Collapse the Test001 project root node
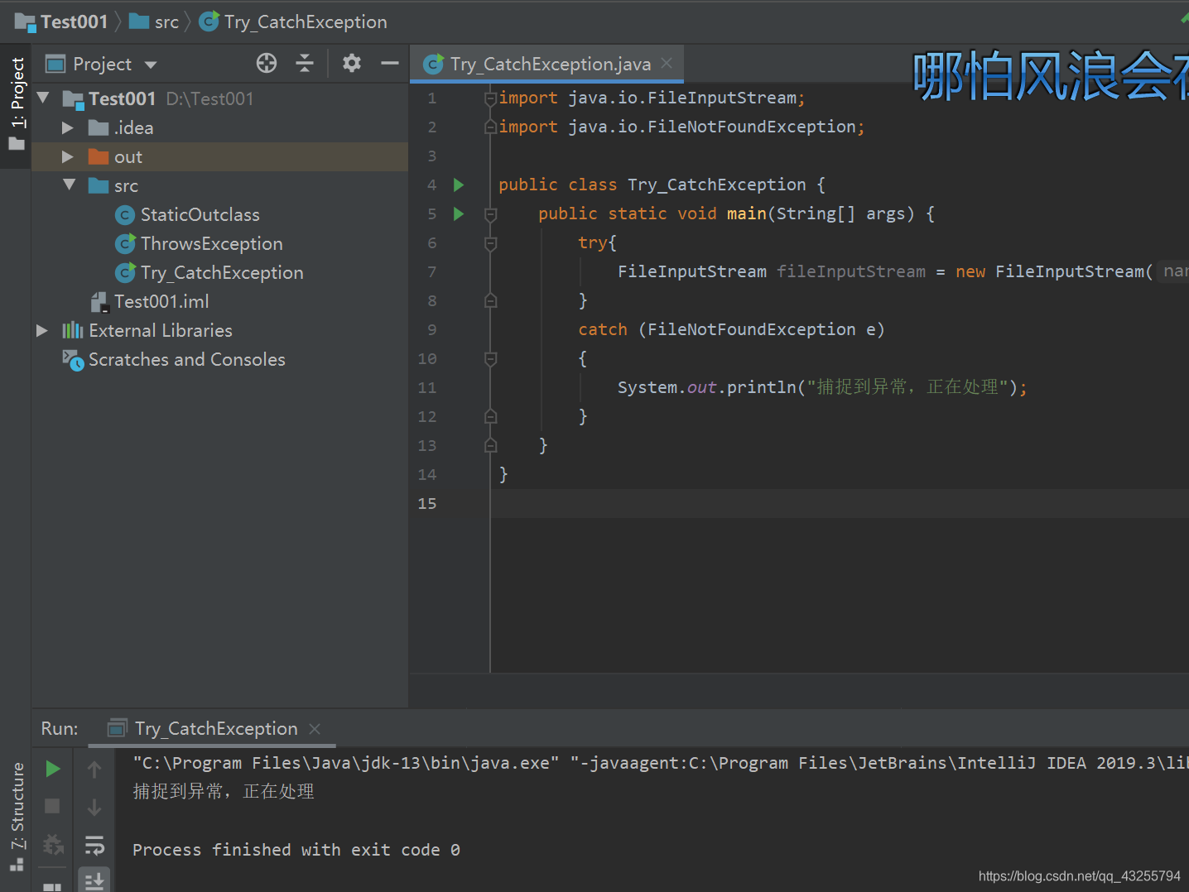 coord(43,98)
